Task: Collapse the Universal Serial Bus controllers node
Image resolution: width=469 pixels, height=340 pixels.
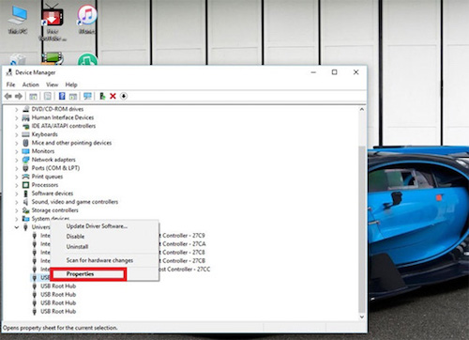Action: tap(17, 227)
